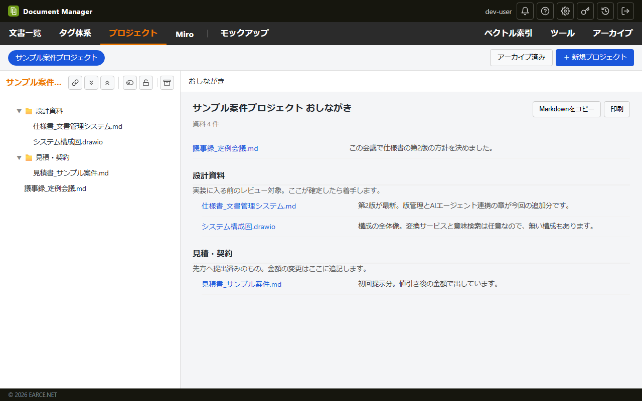Image resolution: width=642 pixels, height=401 pixels.
Task: Open the settings gear icon
Action: pos(565,11)
